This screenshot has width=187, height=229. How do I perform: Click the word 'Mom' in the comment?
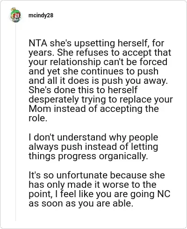pyautogui.click(x=40, y=109)
